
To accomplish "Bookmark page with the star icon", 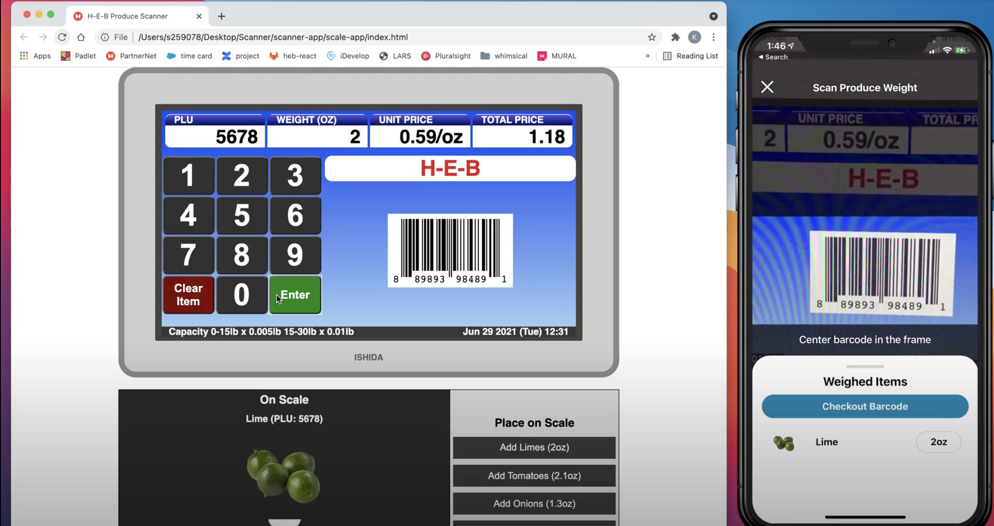I will coord(652,37).
